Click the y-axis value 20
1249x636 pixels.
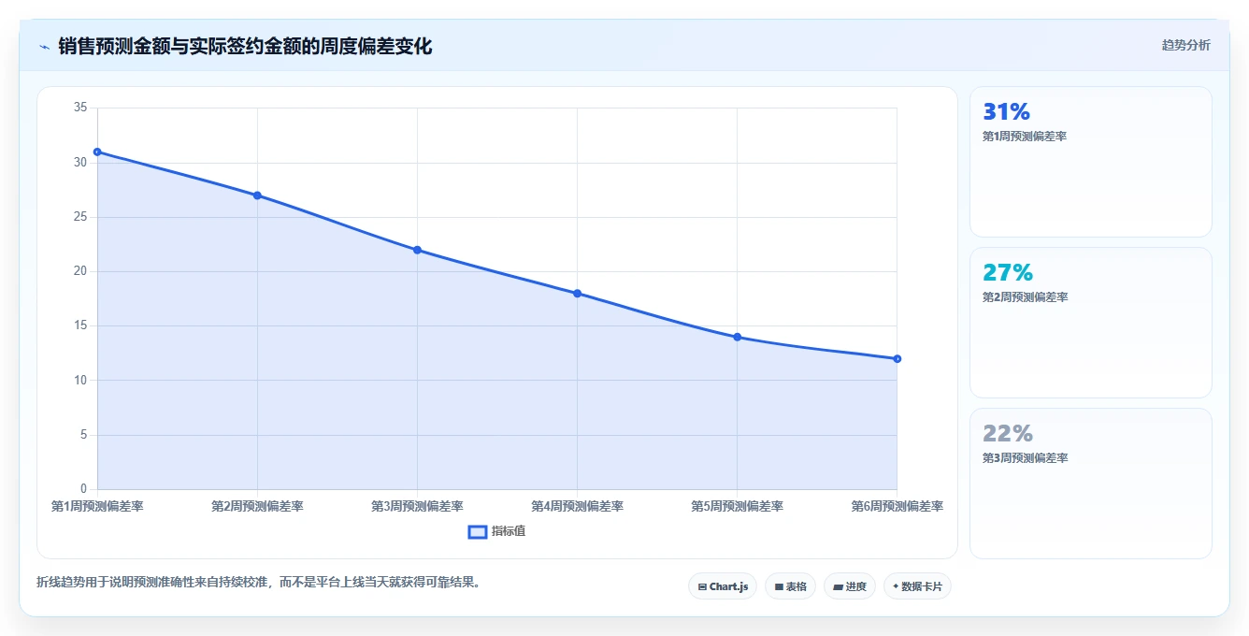coord(79,271)
